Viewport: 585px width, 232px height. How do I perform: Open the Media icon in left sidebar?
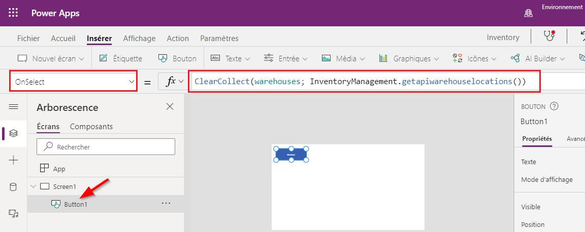pos(13,213)
